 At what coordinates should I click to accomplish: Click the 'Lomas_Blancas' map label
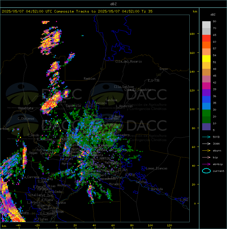click(157, 168)
